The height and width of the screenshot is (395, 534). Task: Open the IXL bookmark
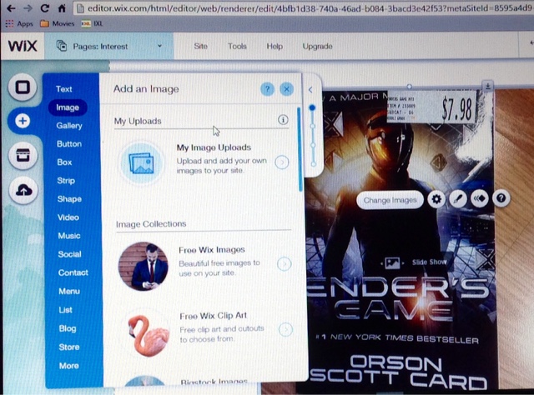pos(93,23)
